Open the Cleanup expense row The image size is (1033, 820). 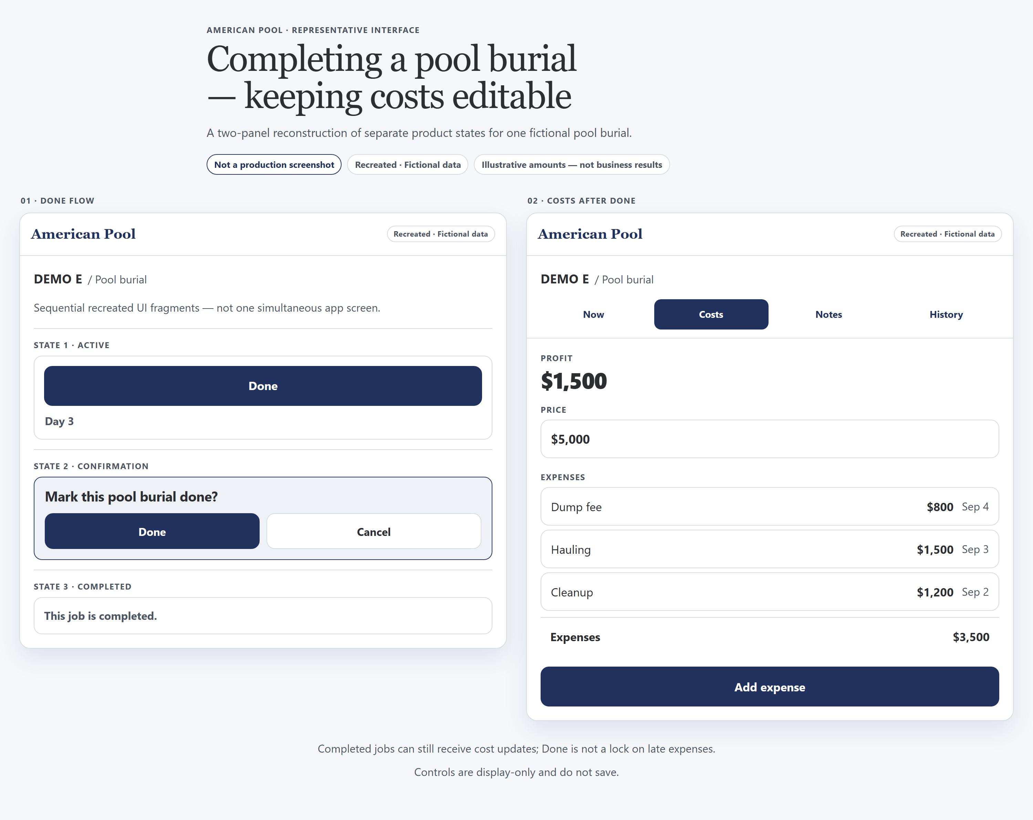pos(770,592)
